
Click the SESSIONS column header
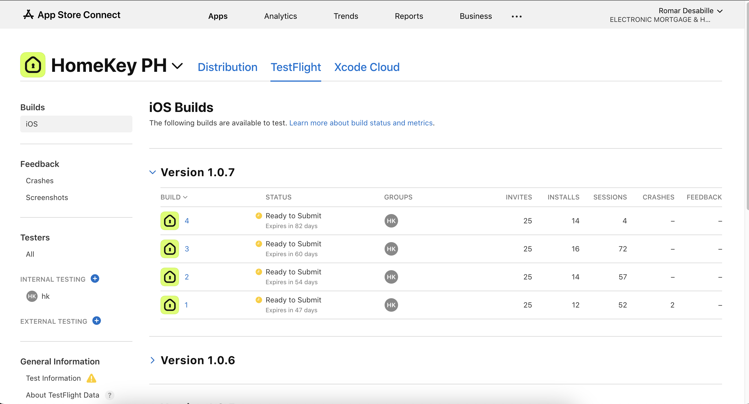pyautogui.click(x=610, y=197)
